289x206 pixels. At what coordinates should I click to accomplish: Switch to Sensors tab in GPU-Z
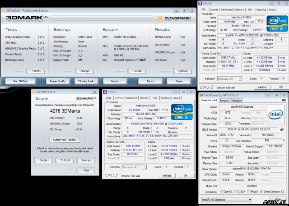coord(224,101)
